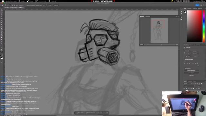Open the workspace switcher icon
The image size is (206, 116).
(204, 5)
